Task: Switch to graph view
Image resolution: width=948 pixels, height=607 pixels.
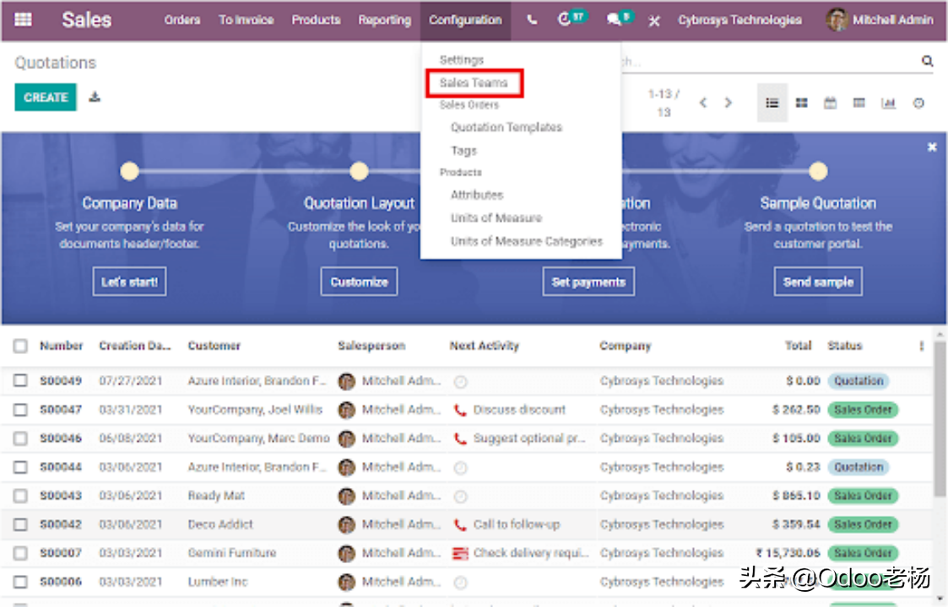Action: tap(888, 104)
